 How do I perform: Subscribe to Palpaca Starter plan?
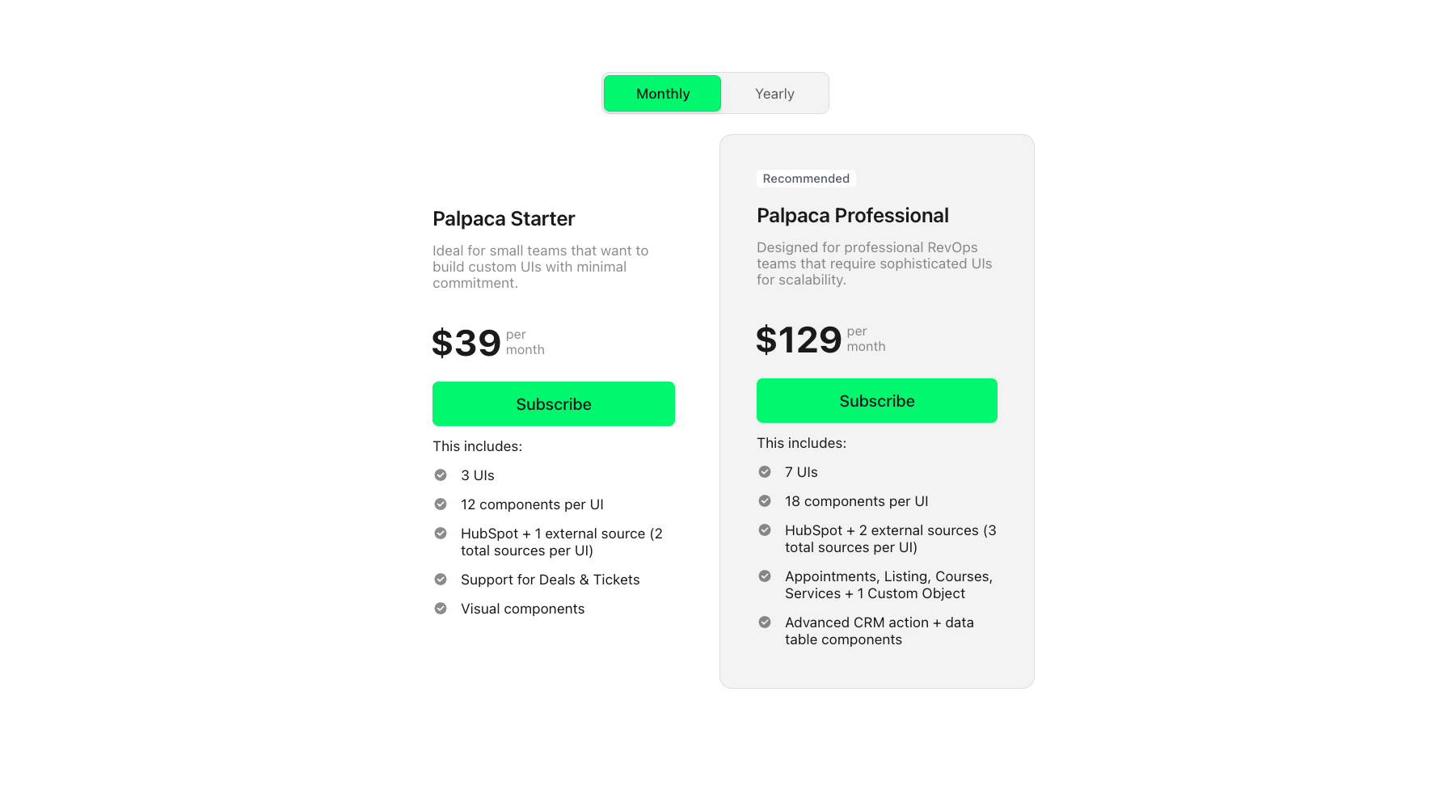(x=554, y=404)
